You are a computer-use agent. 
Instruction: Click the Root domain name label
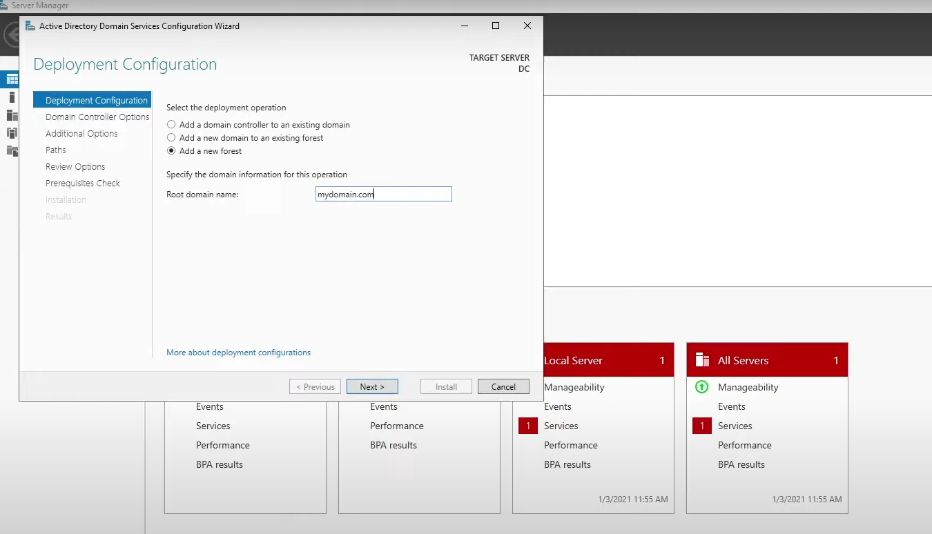(x=202, y=195)
